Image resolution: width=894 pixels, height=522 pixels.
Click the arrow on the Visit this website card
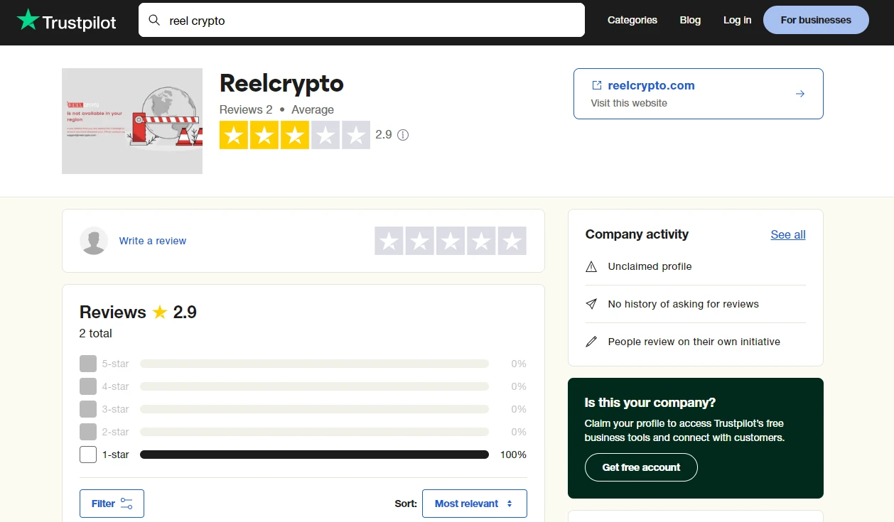[800, 93]
